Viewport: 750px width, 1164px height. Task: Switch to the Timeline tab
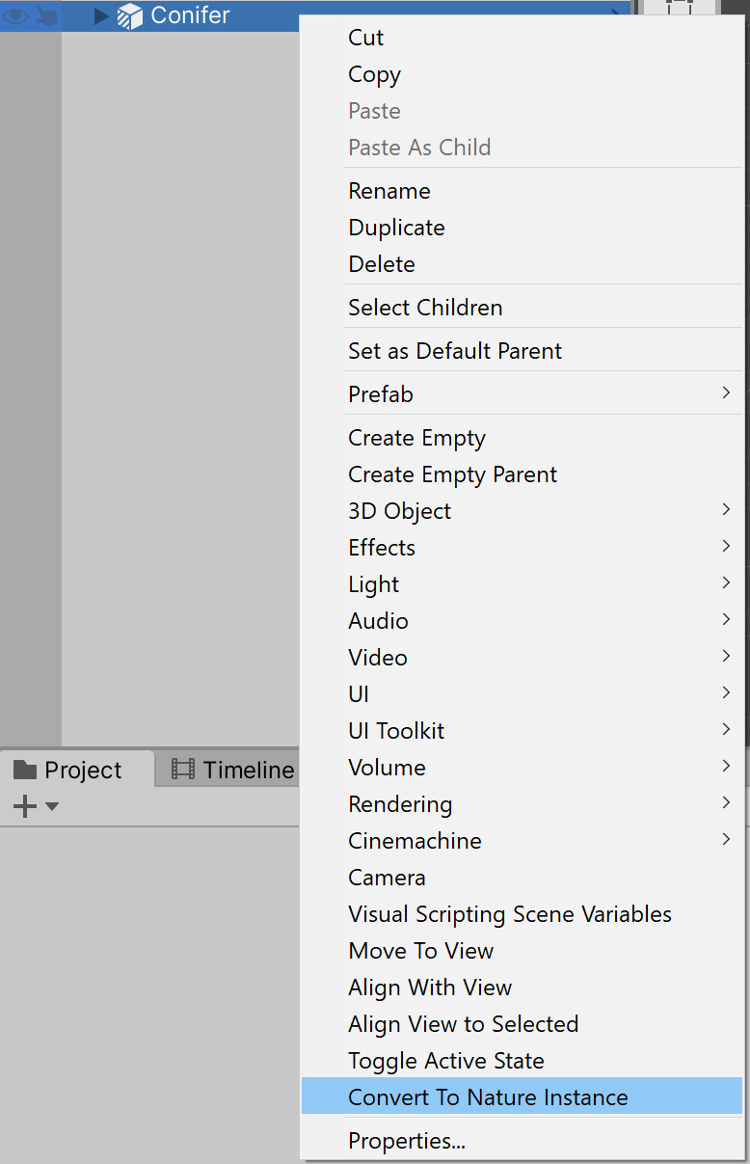(x=247, y=770)
